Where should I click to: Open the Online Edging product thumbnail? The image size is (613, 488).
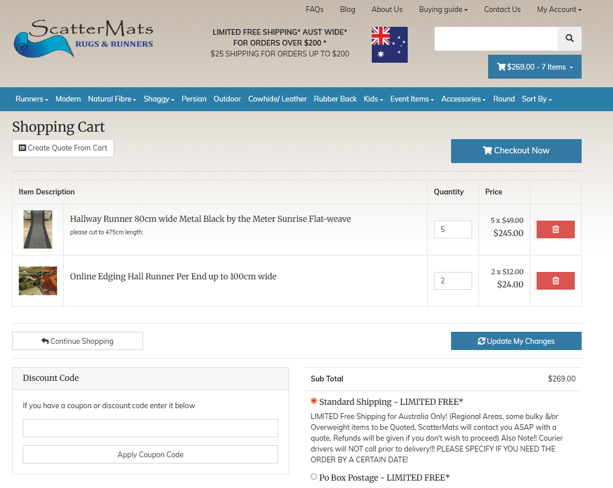[x=38, y=280]
